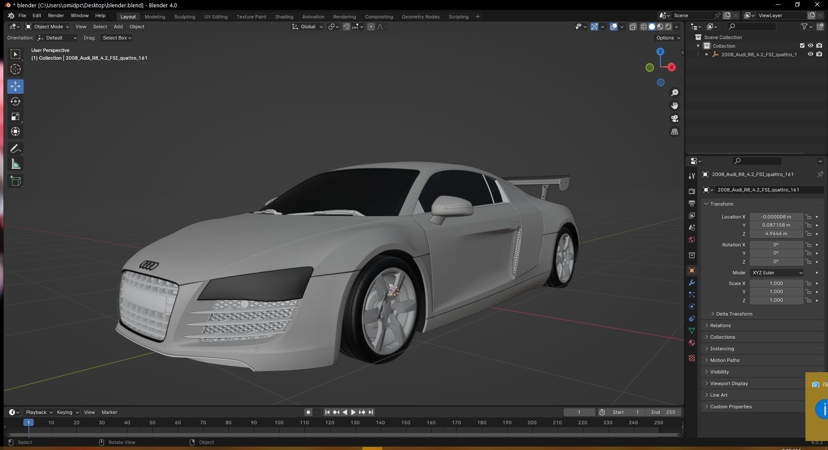Switch to material preview shading
828x450 pixels.
(660, 27)
